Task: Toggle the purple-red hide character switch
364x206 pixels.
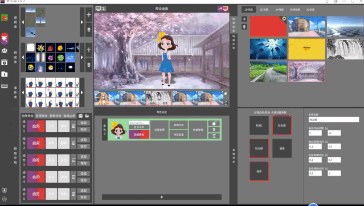Action: point(139,135)
